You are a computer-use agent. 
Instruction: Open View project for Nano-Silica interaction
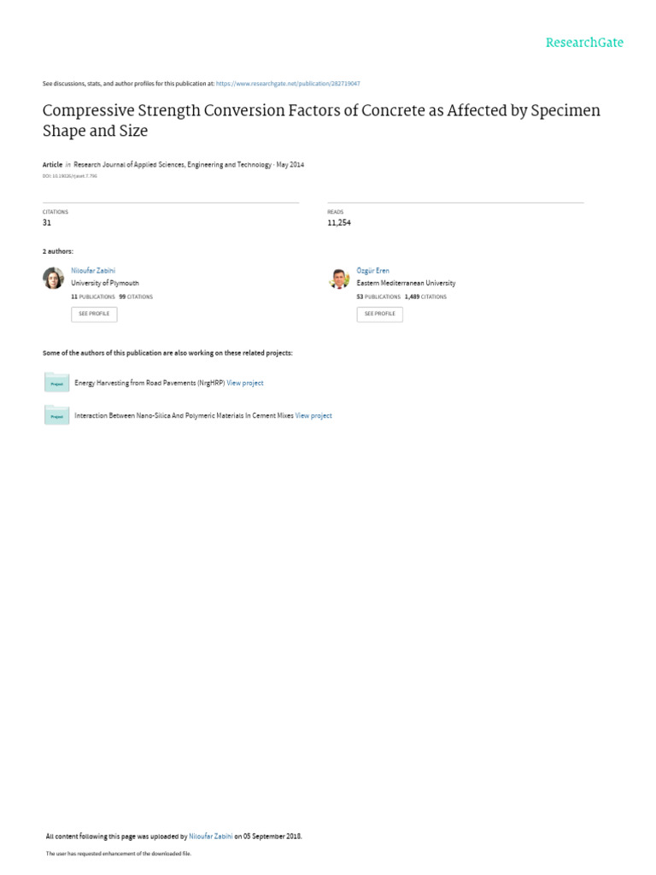click(x=313, y=415)
